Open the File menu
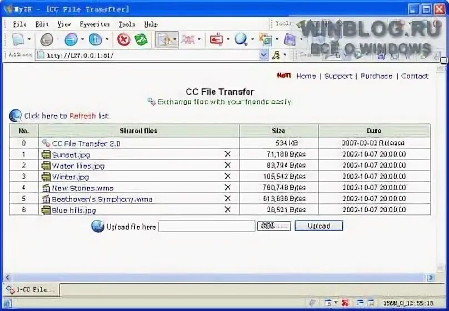This screenshot has width=449, height=311. click(x=20, y=24)
